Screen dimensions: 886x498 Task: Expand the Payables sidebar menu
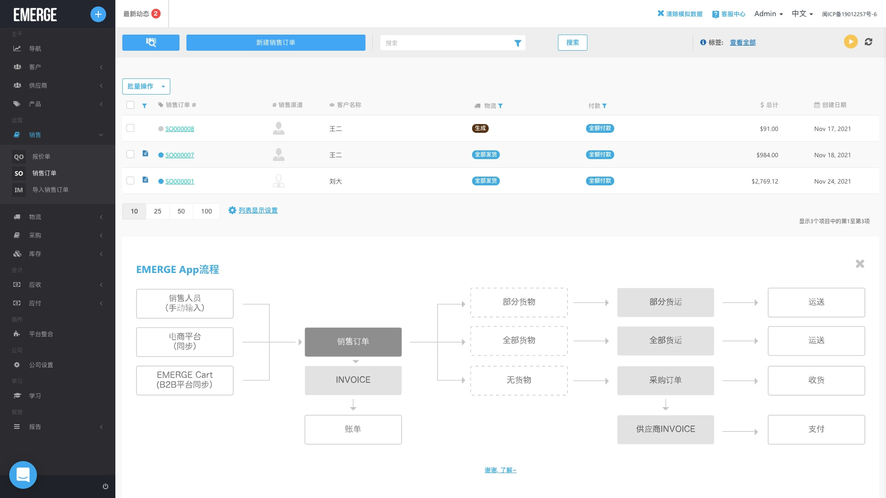point(58,303)
